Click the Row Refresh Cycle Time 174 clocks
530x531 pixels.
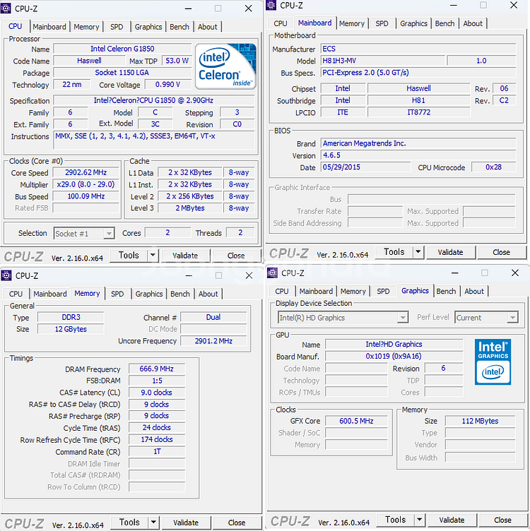[157, 440]
